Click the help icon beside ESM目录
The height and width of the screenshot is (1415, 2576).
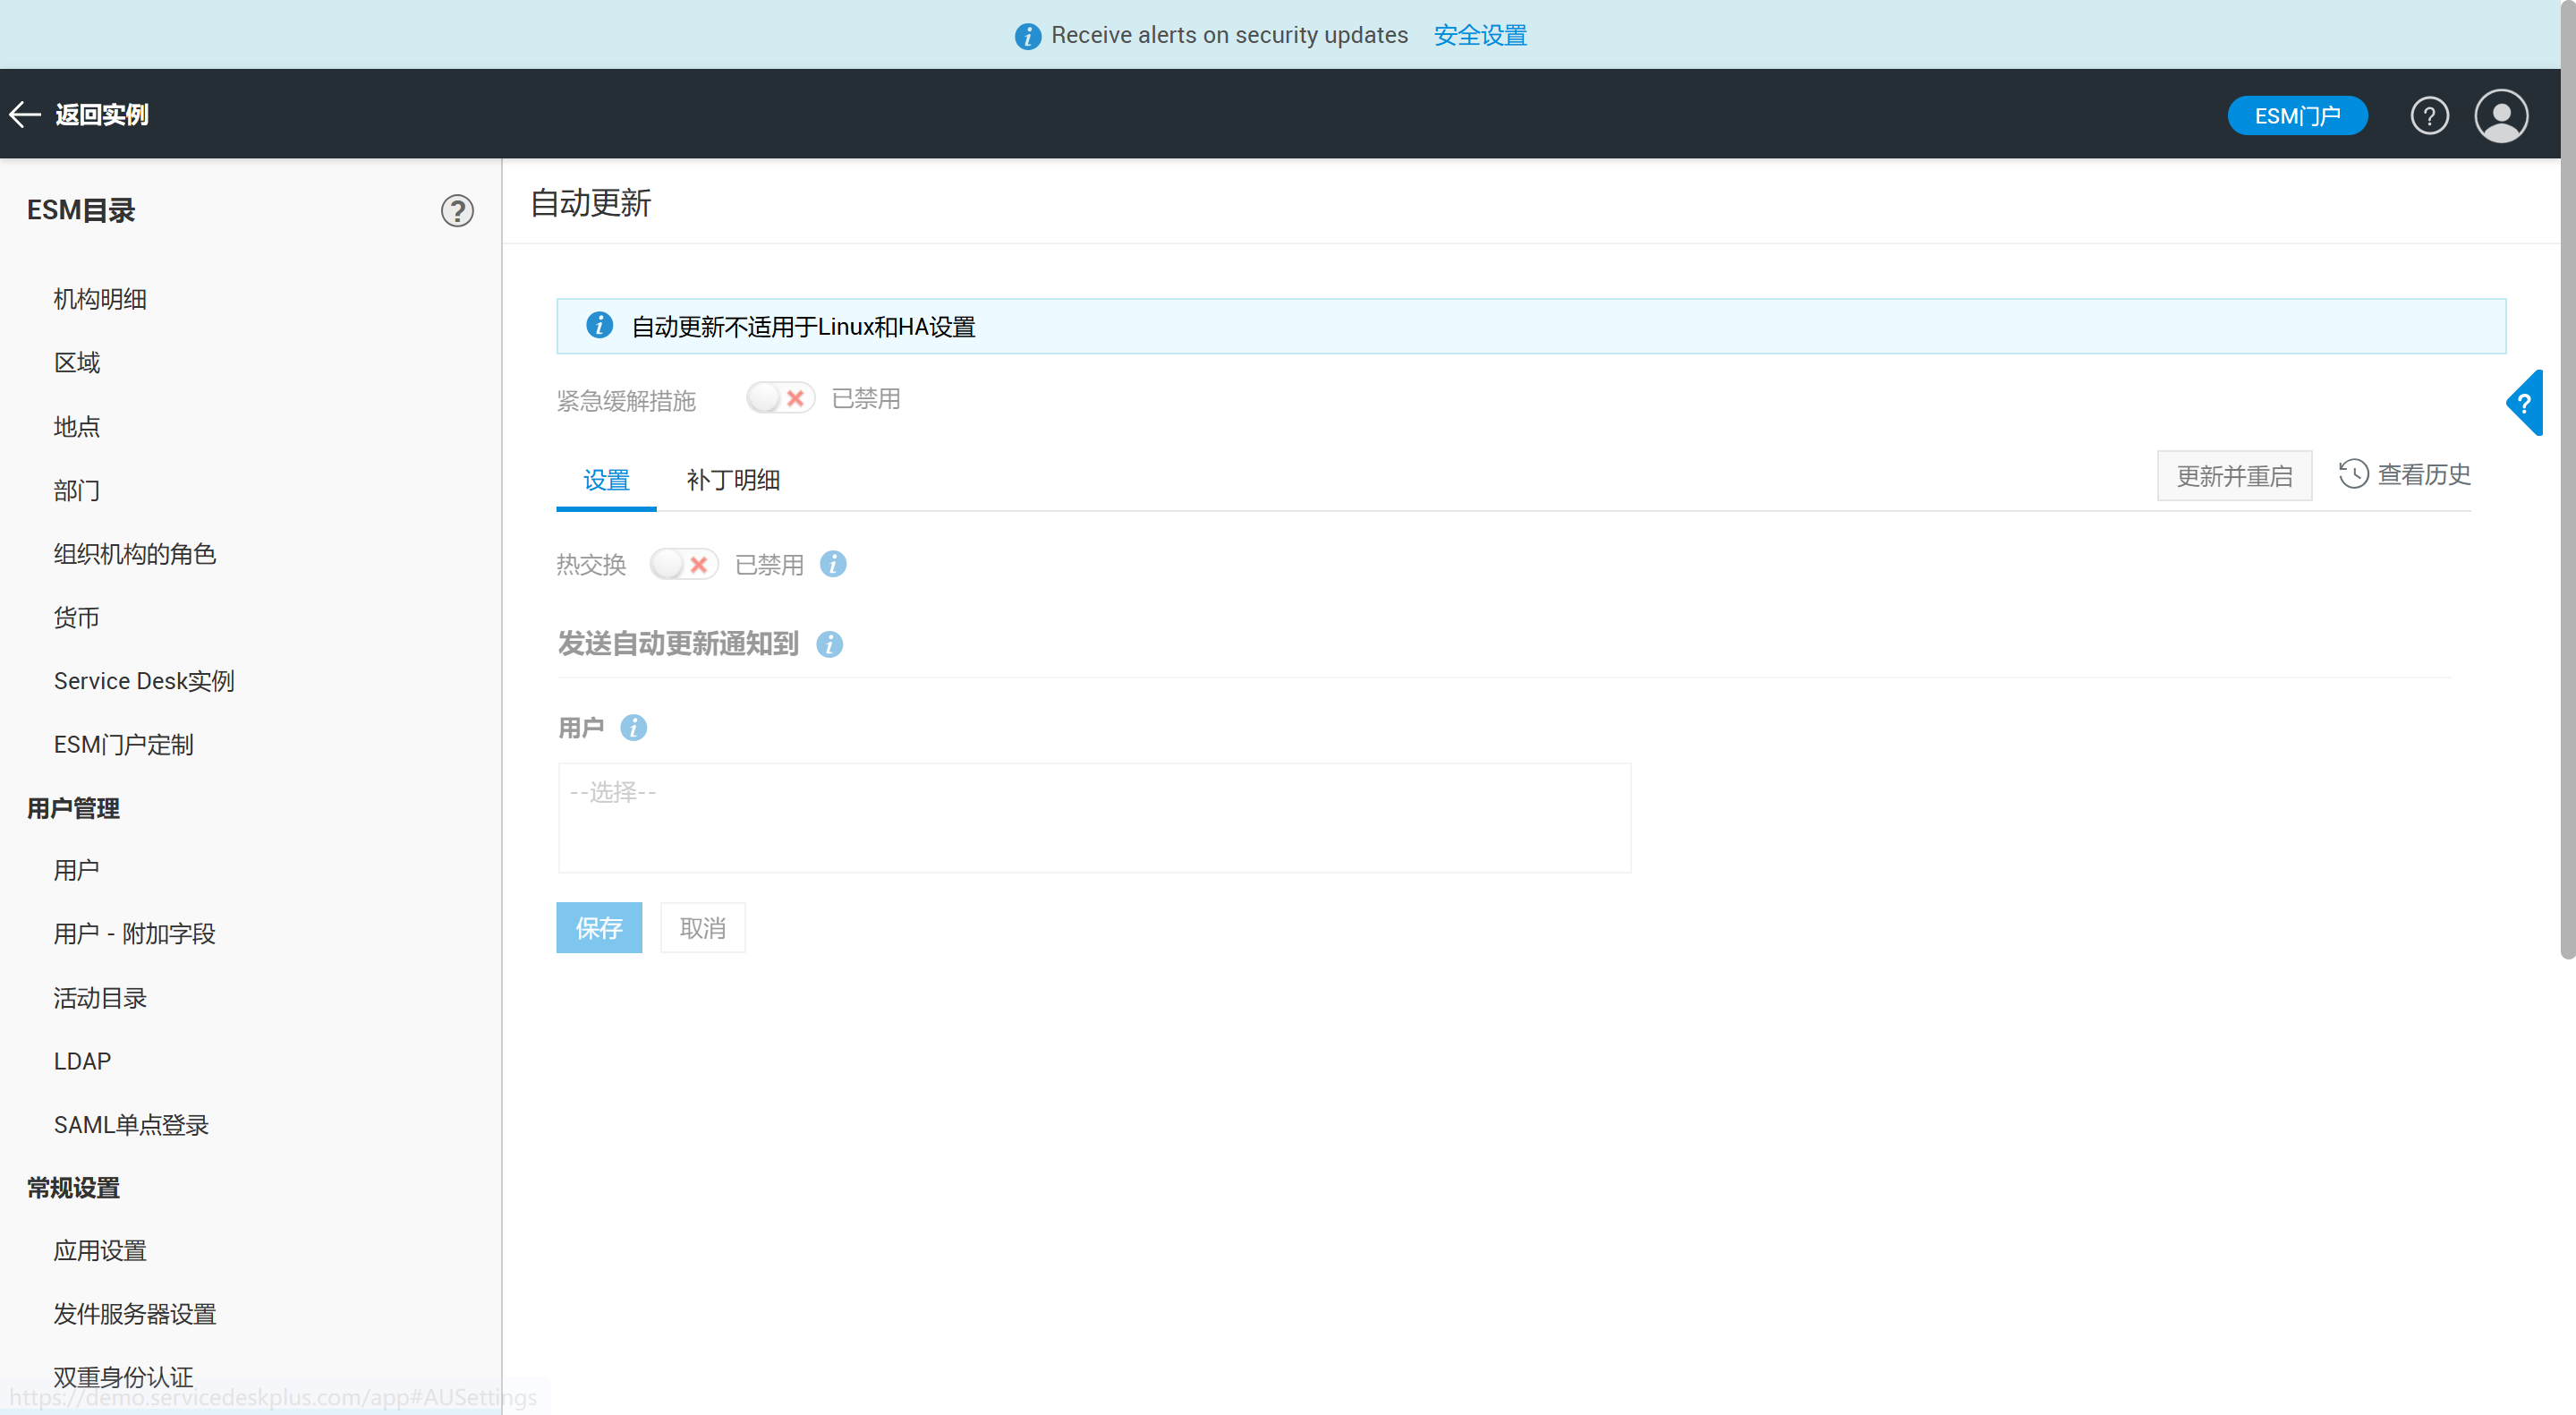(x=457, y=211)
